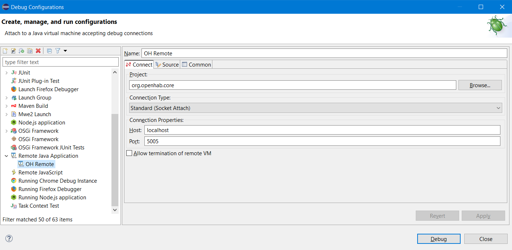Open the filter options dropdown arrow
This screenshot has height=250, width=512.
tap(65, 51)
